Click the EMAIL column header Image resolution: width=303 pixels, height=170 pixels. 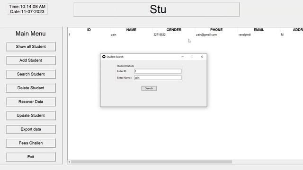point(259,30)
